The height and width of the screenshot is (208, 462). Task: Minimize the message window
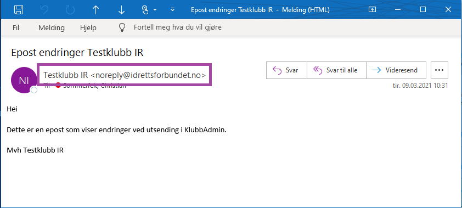click(x=397, y=10)
